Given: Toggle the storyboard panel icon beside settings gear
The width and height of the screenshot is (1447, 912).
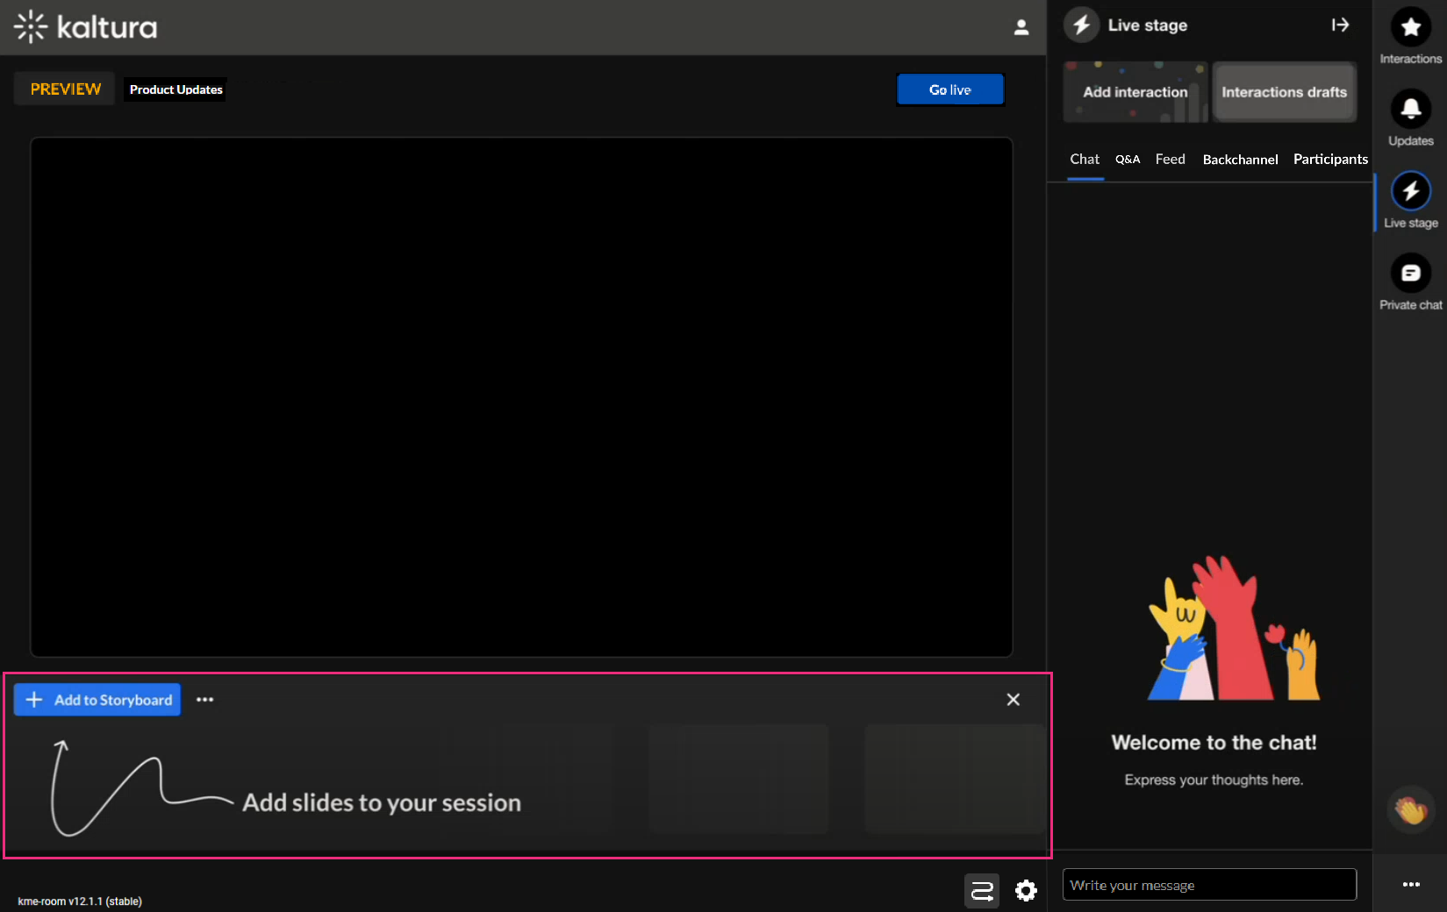Looking at the screenshot, I should 981,891.
